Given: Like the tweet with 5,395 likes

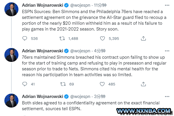Looking at the screenshot, I should tap(102, 38).
